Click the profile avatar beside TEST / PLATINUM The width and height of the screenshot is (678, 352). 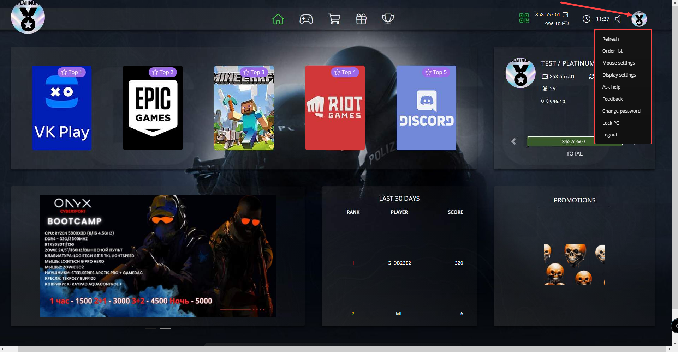[x=521, y=73]
